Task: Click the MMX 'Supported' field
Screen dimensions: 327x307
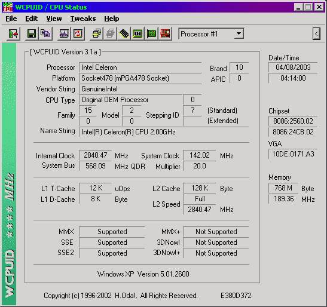Action: click(x=112, y=232)
